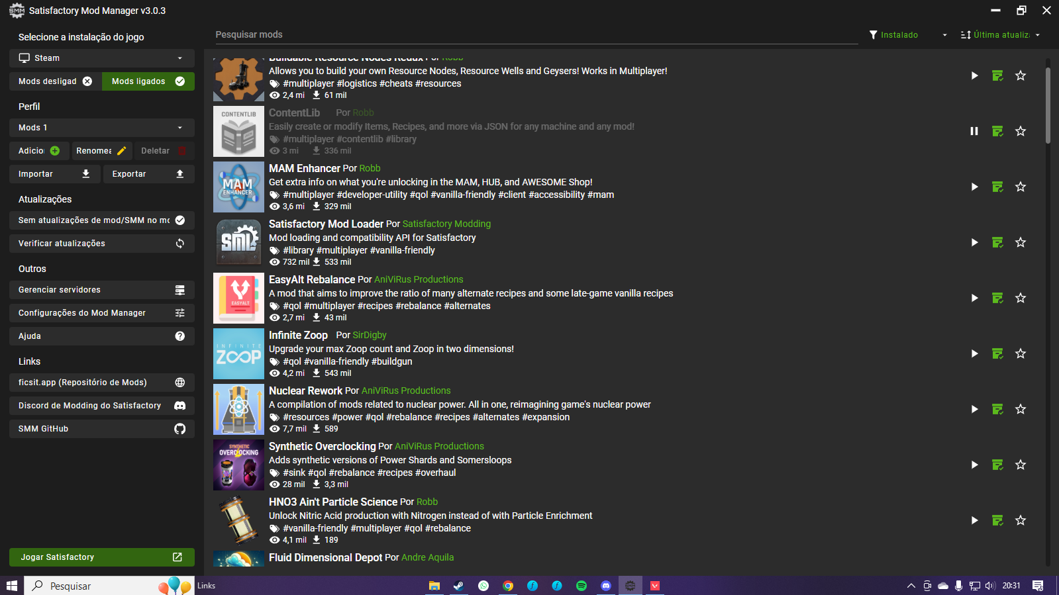
Task: Click the green install icon for ContentLib
Action: [997, 131]
